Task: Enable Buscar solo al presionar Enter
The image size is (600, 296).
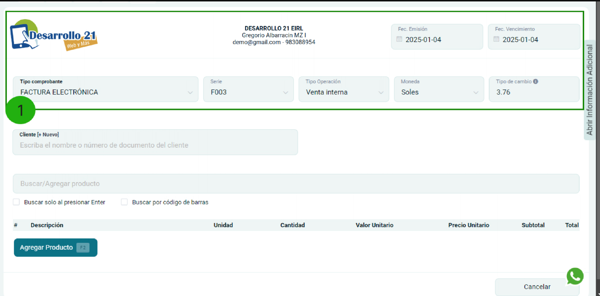Action: click(x=17, y=202)
